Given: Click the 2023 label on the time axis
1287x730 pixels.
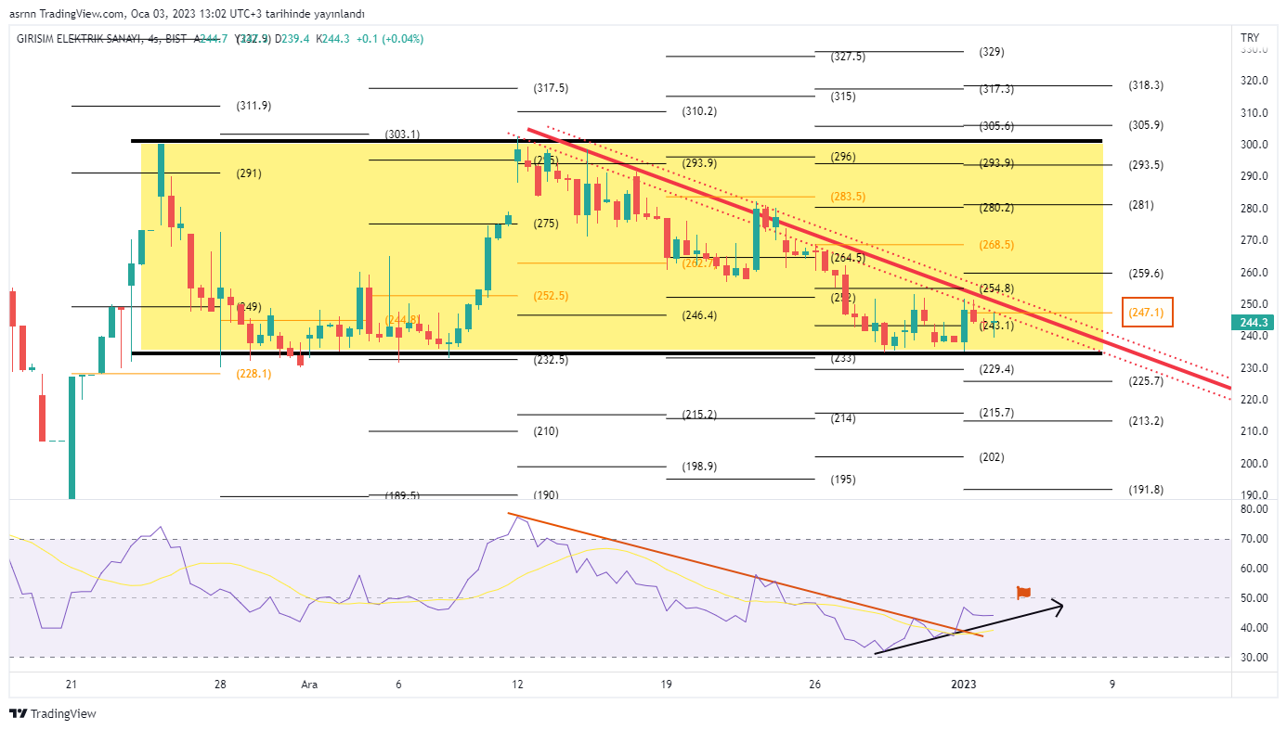Looking at the screenshot, I should (963, 685).
